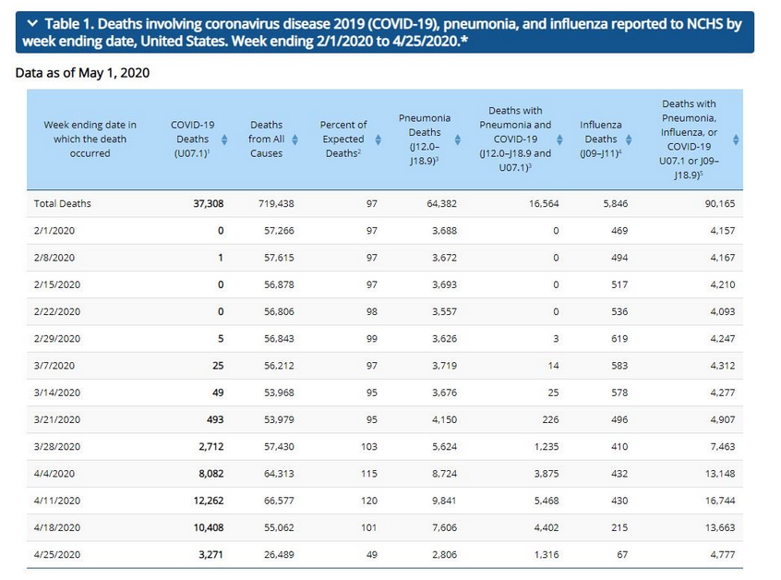781x580 pixels.
Task: Collapse Table 1 using the header chevron
Action: click(x=32, y=23)
